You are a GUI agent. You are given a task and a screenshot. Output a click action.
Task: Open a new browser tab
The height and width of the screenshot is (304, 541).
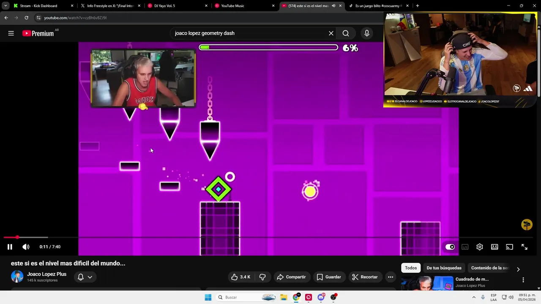pos(418,6)
